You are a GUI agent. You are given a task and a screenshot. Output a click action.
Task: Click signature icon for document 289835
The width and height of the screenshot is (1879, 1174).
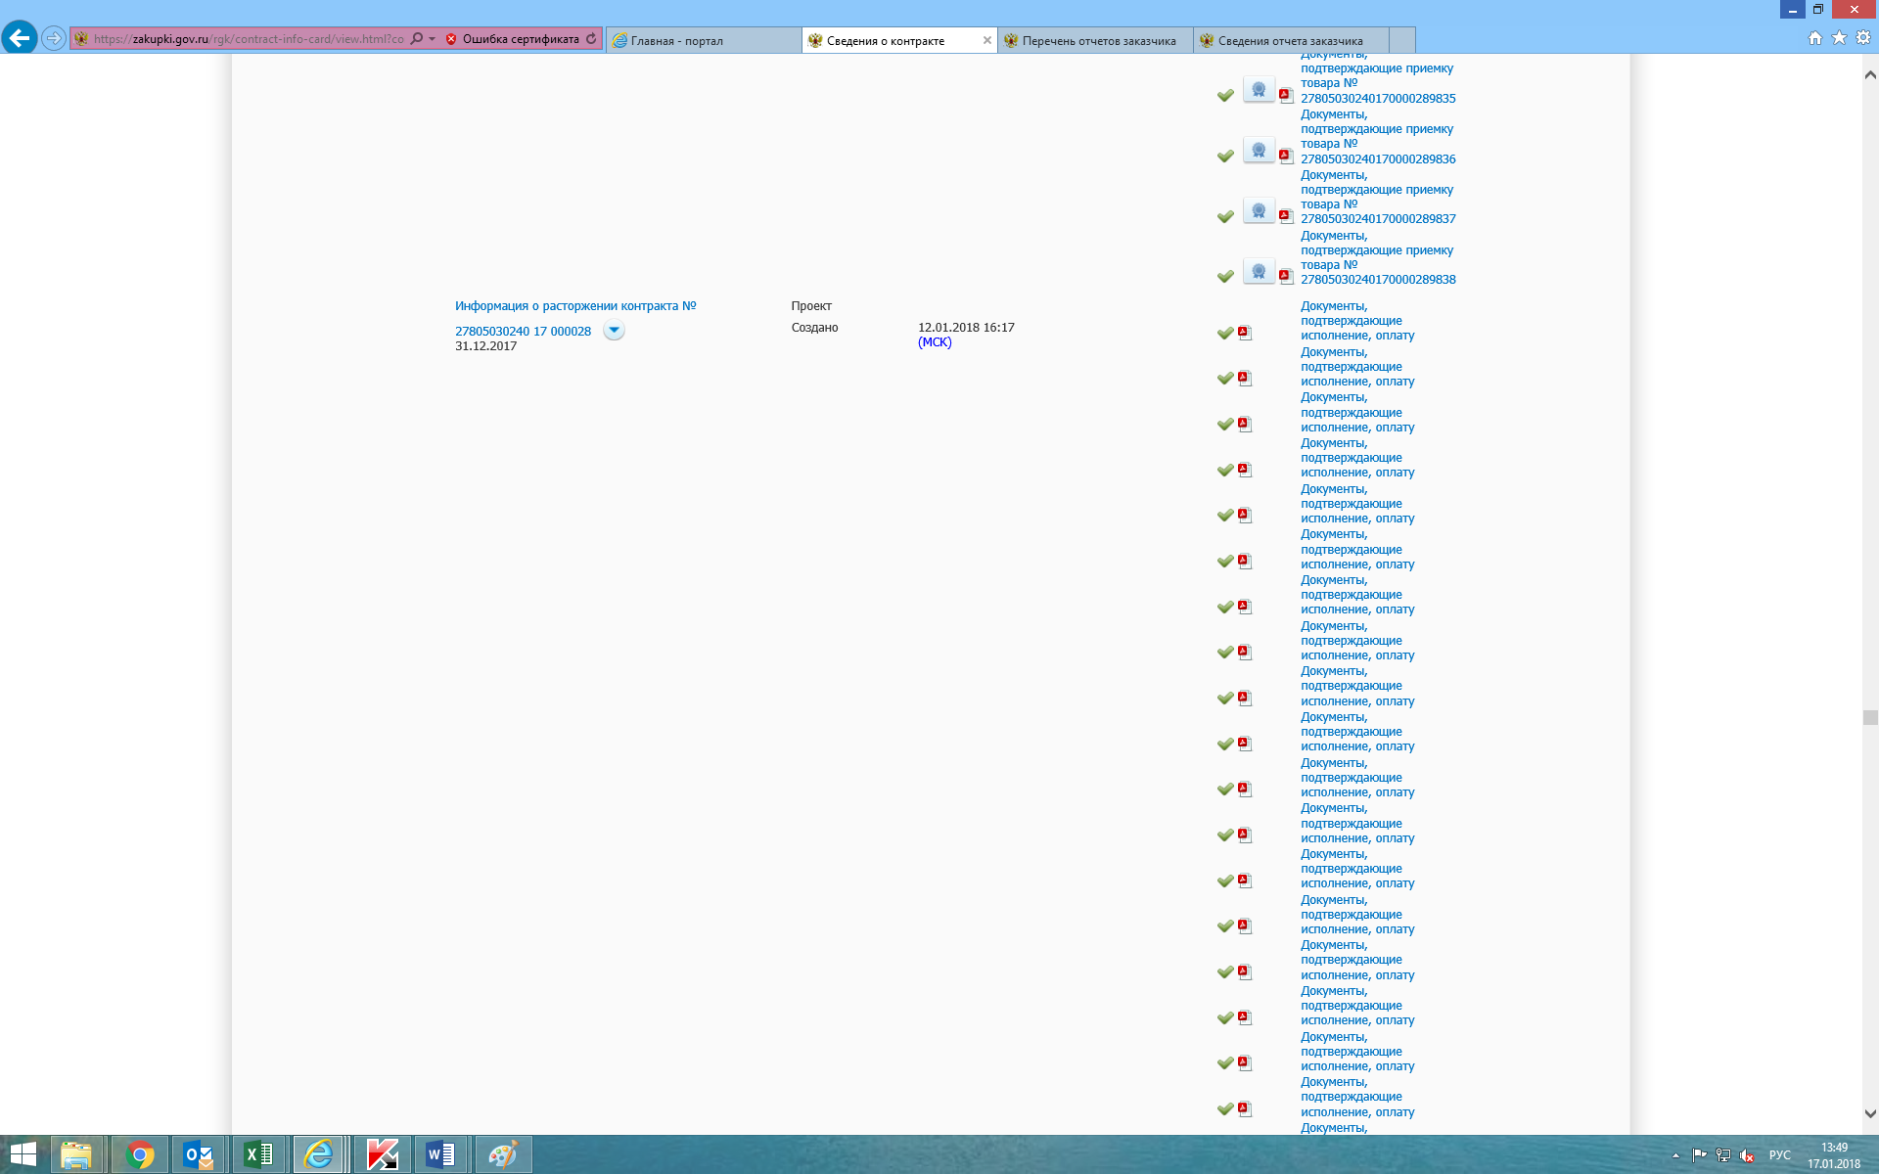[x=1259, y=90]
